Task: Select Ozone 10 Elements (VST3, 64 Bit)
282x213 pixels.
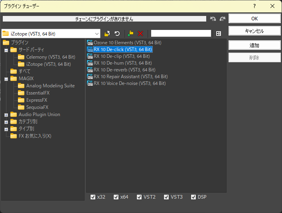Action: [128, 43]
